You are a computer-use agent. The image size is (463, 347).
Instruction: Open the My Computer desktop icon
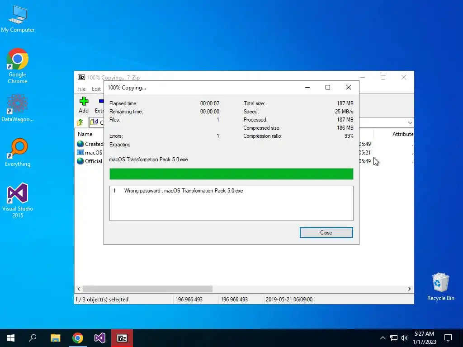(18, 19)
